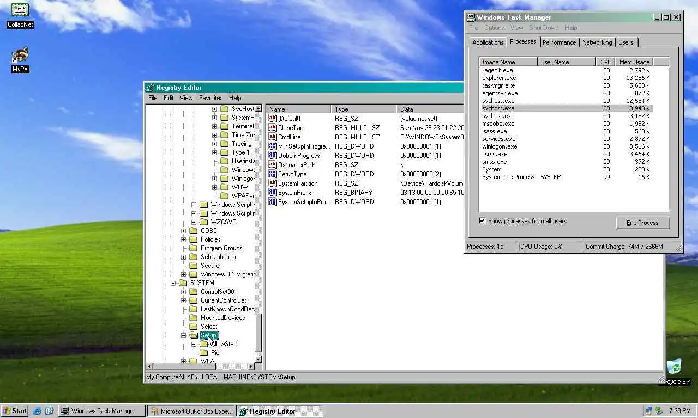This screenshot has height=418, width=698.
Task: Click the string icon beside (Default) value
Action: pos(273,119)
